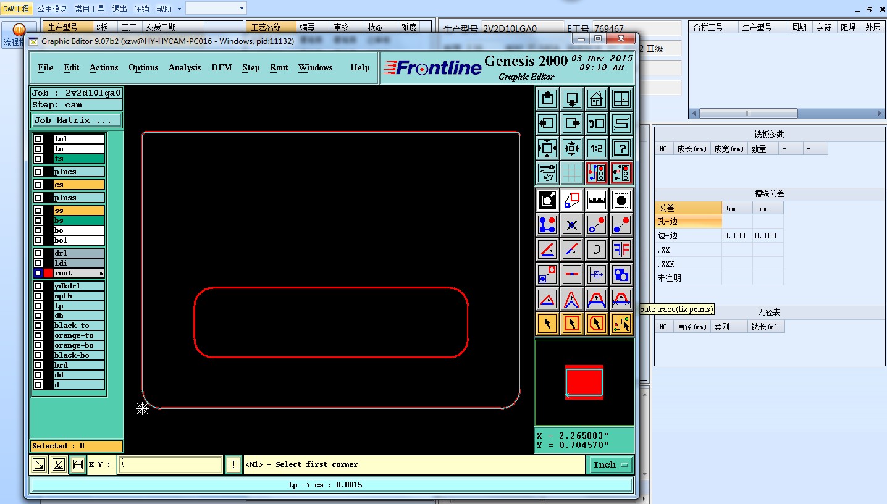Click the route trace fix points tool

pos(621,324)
